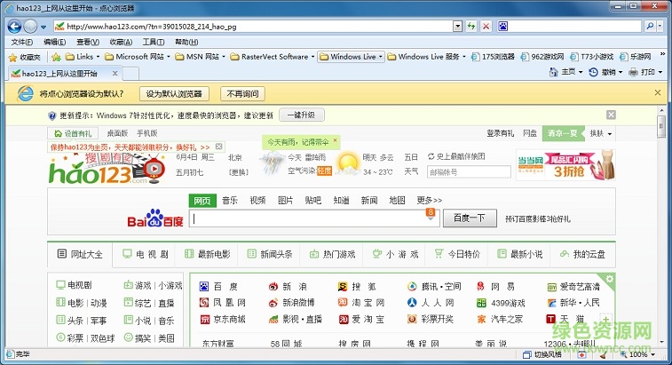Open the 文件(F) menu
This screenshot has width=672, height=365.
coord(21,42)
